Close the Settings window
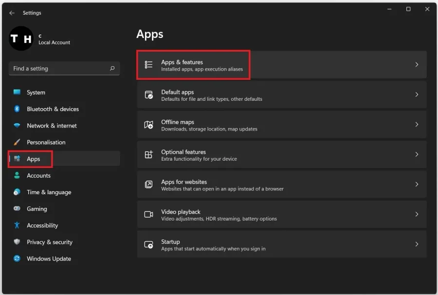 (x=427, y=9)
